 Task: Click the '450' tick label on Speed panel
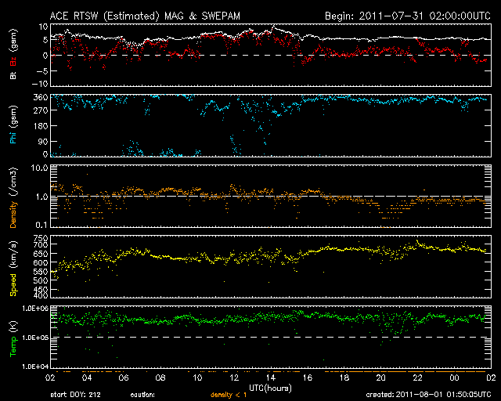point(41,290)
